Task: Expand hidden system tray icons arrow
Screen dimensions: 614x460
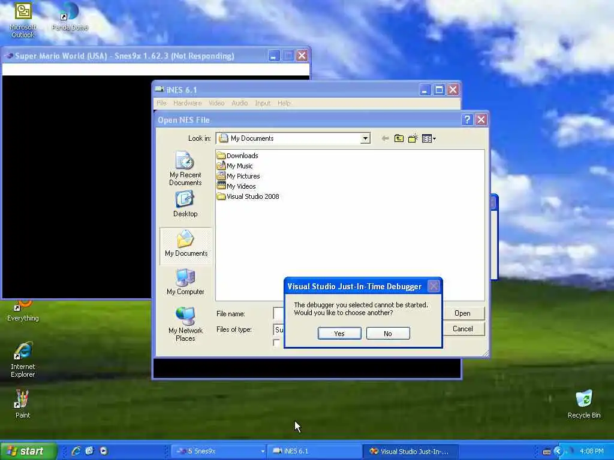Action: click(x=558, y=452)
